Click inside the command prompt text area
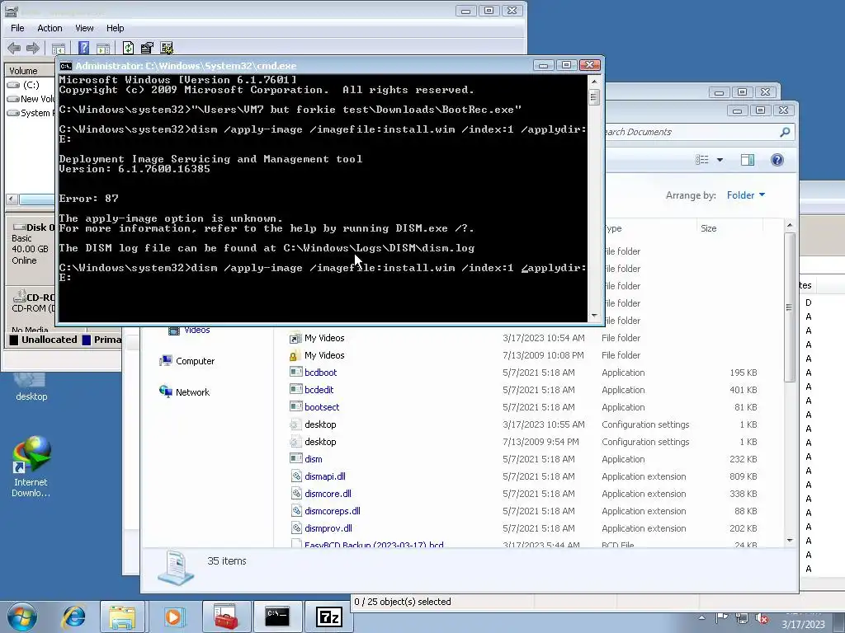Viewport: 845px width, 633px height. point(323,198)
